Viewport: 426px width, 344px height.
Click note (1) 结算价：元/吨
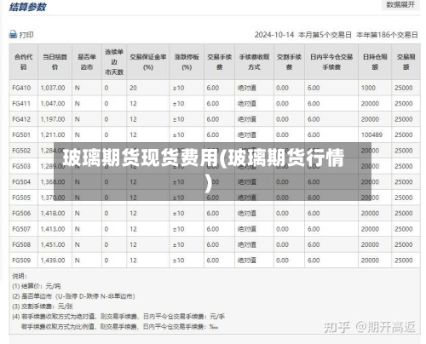pos(37,286)
